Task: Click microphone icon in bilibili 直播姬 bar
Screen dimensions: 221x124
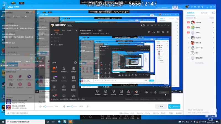Action: click(64, 106)
